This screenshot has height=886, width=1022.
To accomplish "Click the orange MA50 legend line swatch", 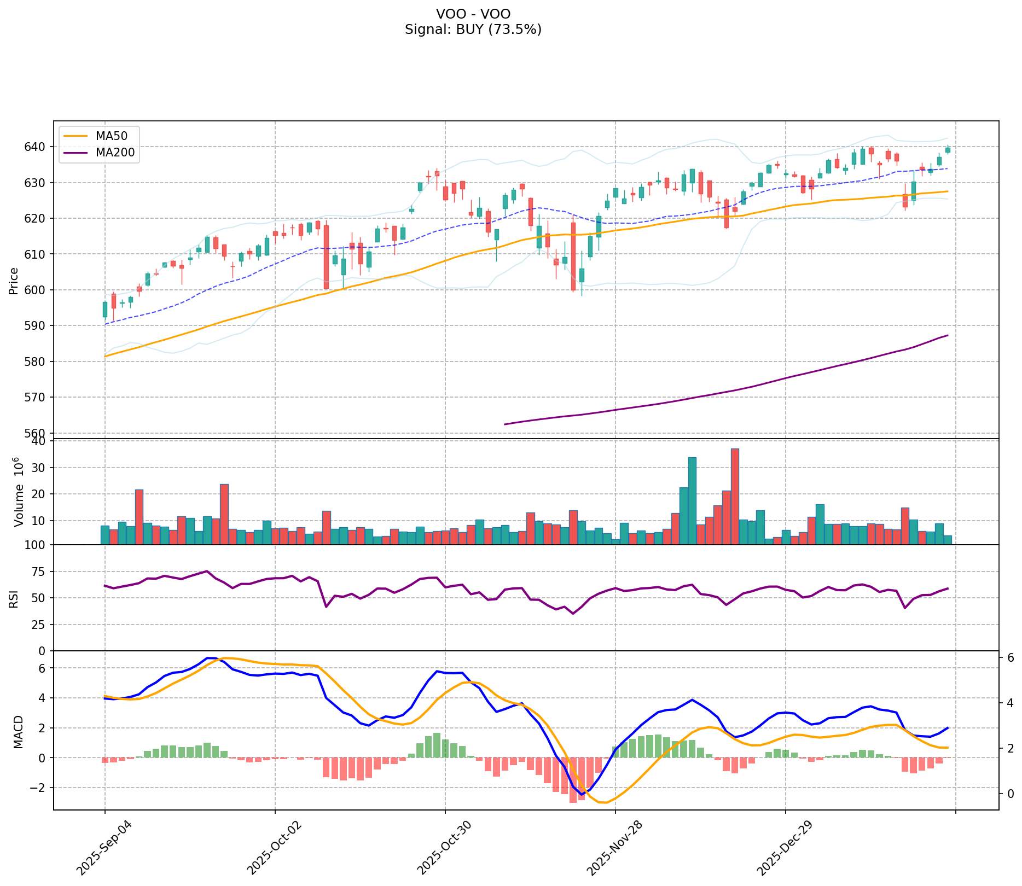I will click(x=75, y=136).
